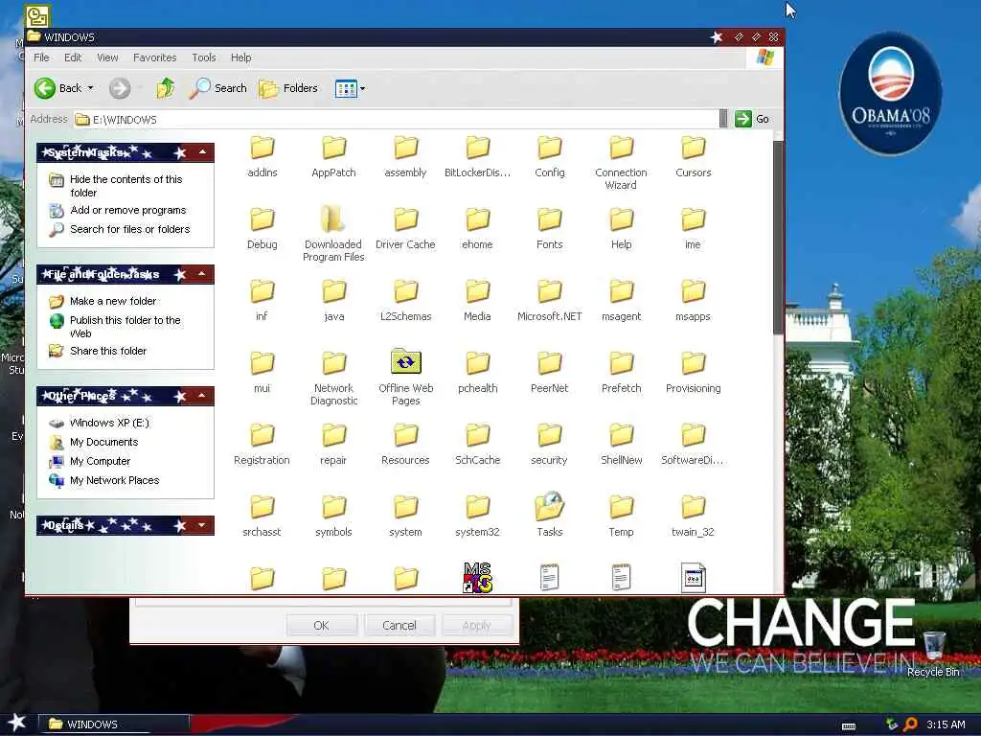
Task: Click Cancel in the dialog behind
Action: 399,625
